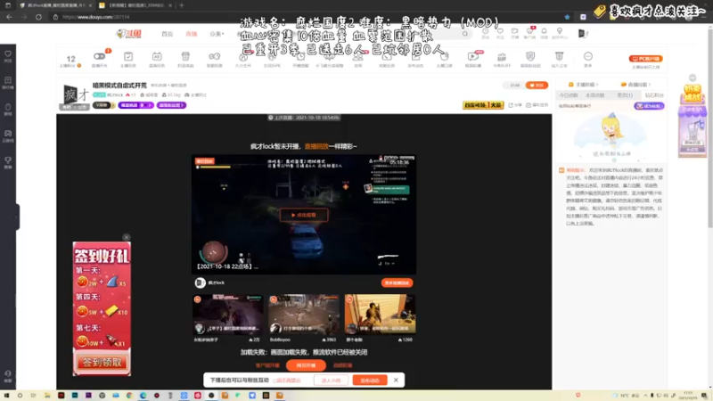Click the 签到领取 claim button
This screenshot has height=401, width=713.
tap(102, 363)
